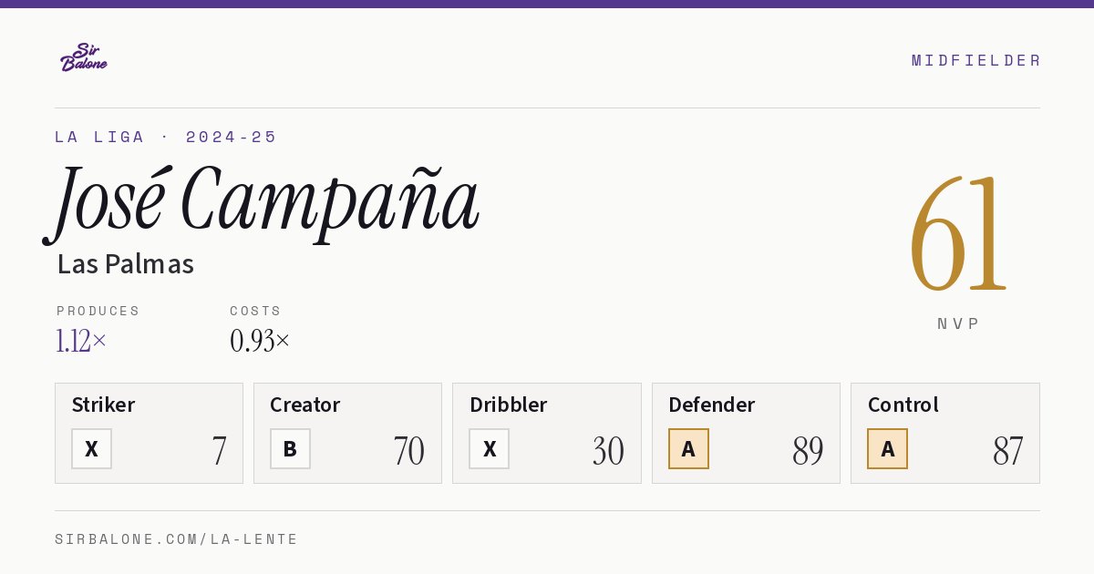Click the Defender score 89
This screenshot has width=1094, height=574.
(808, 451)
